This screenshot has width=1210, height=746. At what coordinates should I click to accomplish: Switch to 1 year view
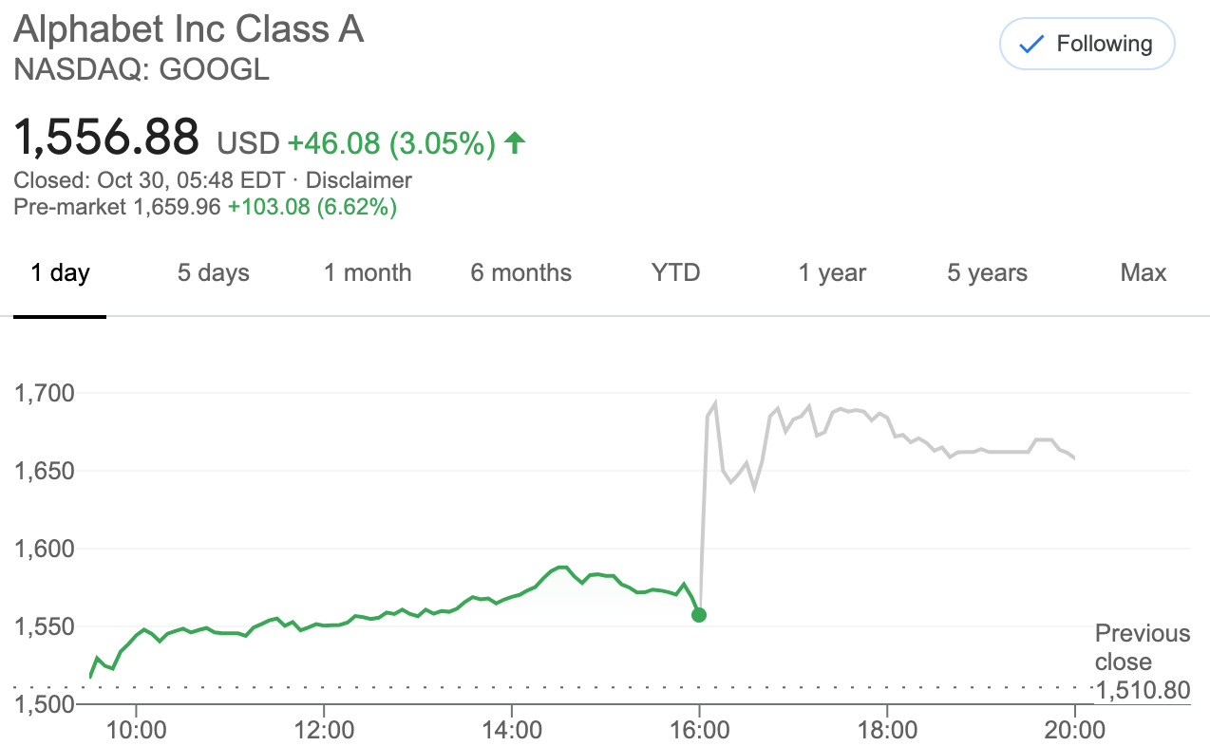pos(833,273)
